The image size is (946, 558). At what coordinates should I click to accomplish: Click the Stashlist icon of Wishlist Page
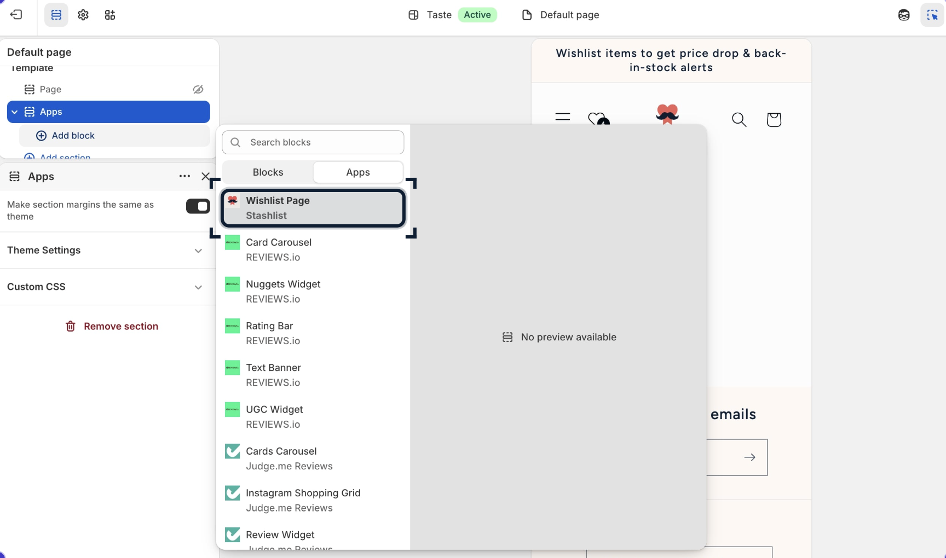tap(233, 200)
